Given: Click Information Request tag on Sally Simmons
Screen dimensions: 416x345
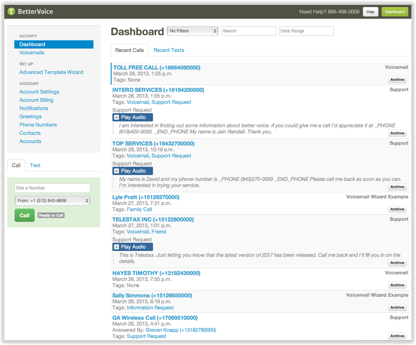Looking at the screenshot, I should pyautogui.click(x=150, y=308).
